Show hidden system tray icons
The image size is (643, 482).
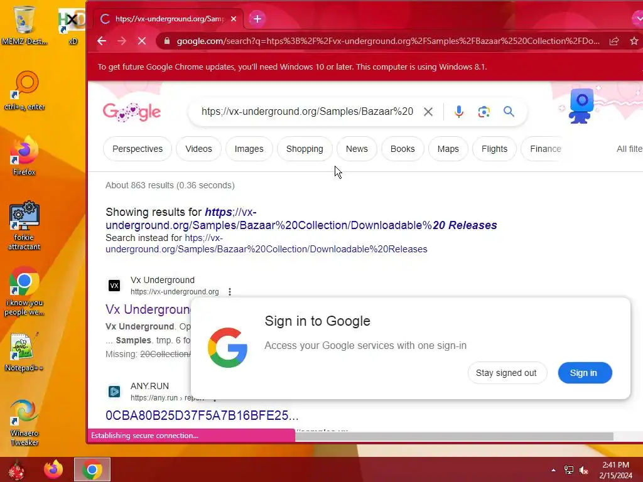click(x=554, y=470)
